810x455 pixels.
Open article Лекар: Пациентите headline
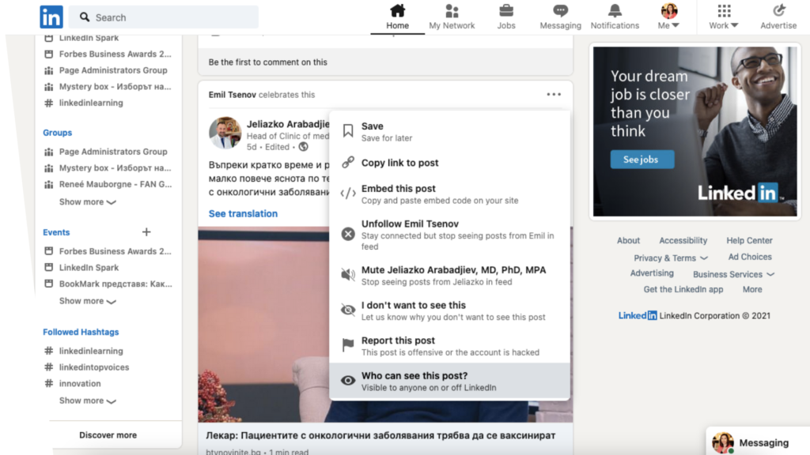(x=380, y=435)
